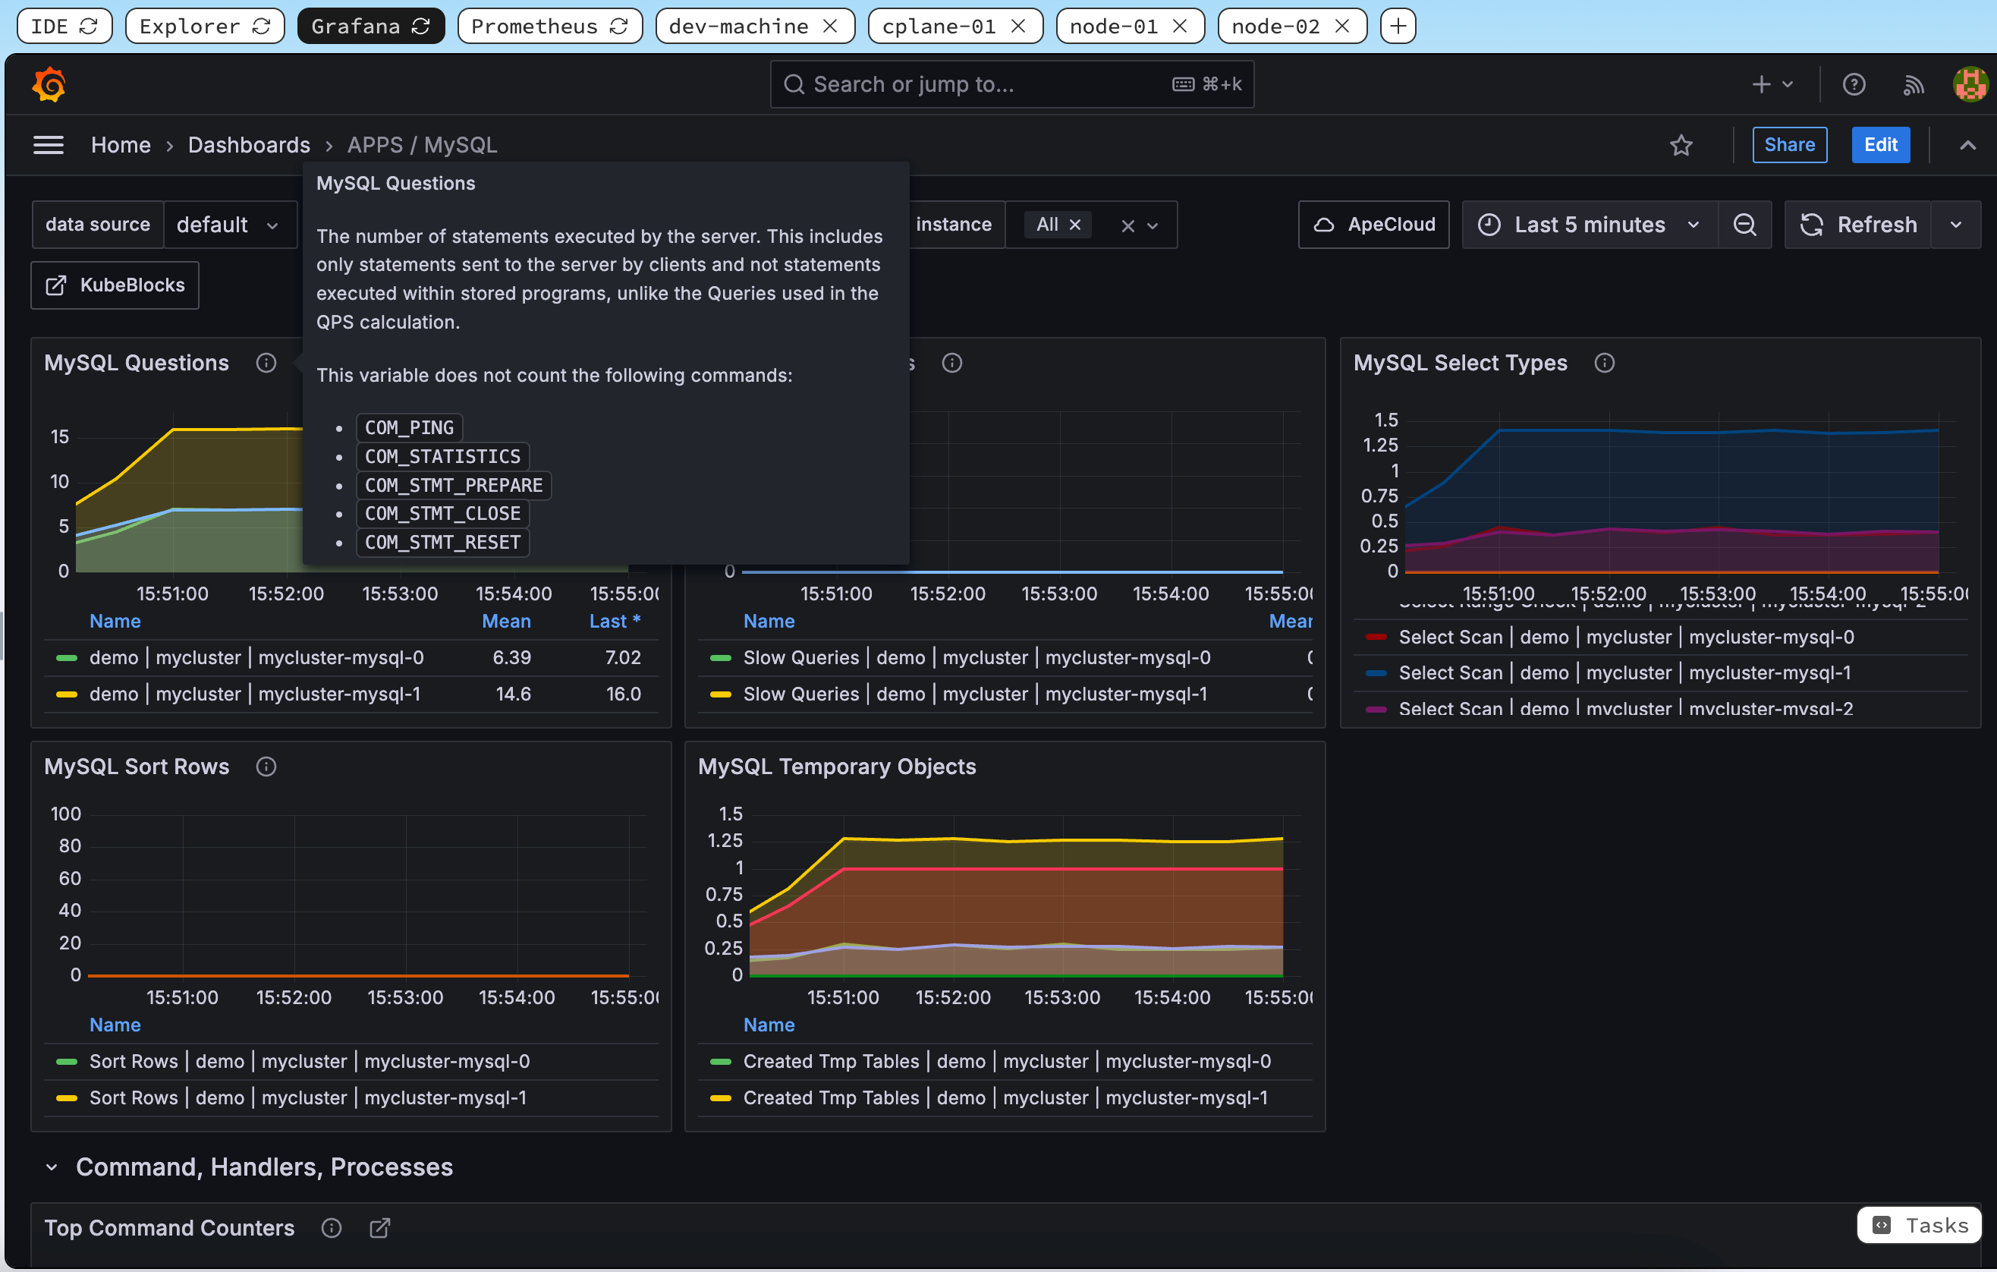Expand the data source default dropdown
This screenshot has width=1997, height=1272.
point(225,225)
